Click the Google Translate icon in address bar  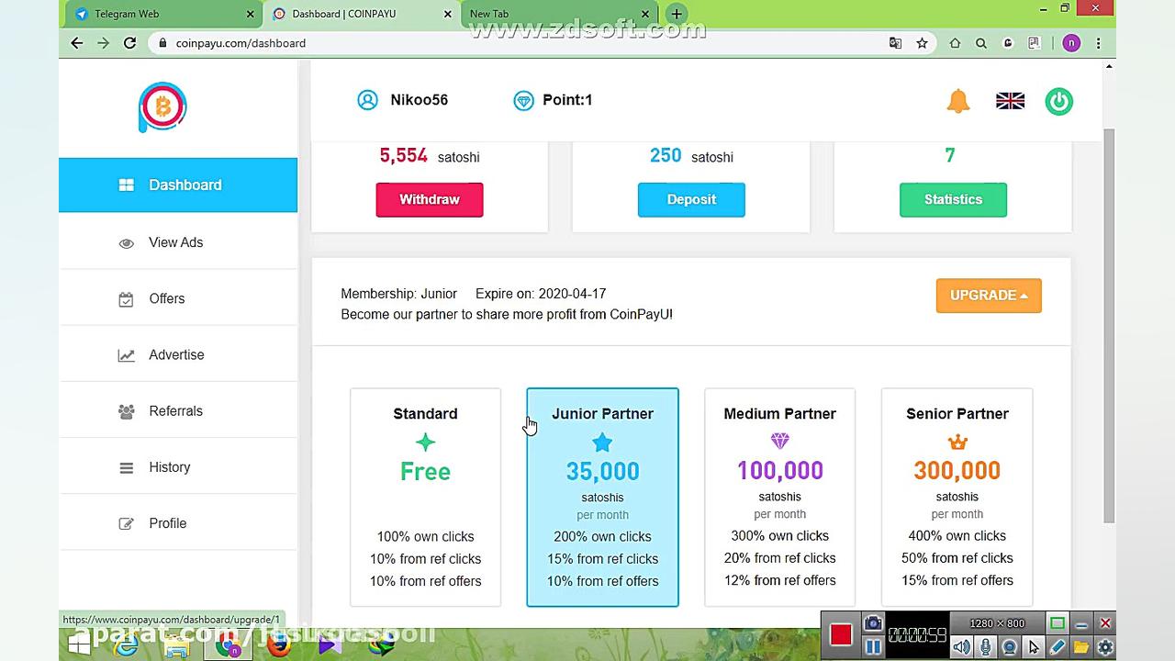tap(895, 43)
